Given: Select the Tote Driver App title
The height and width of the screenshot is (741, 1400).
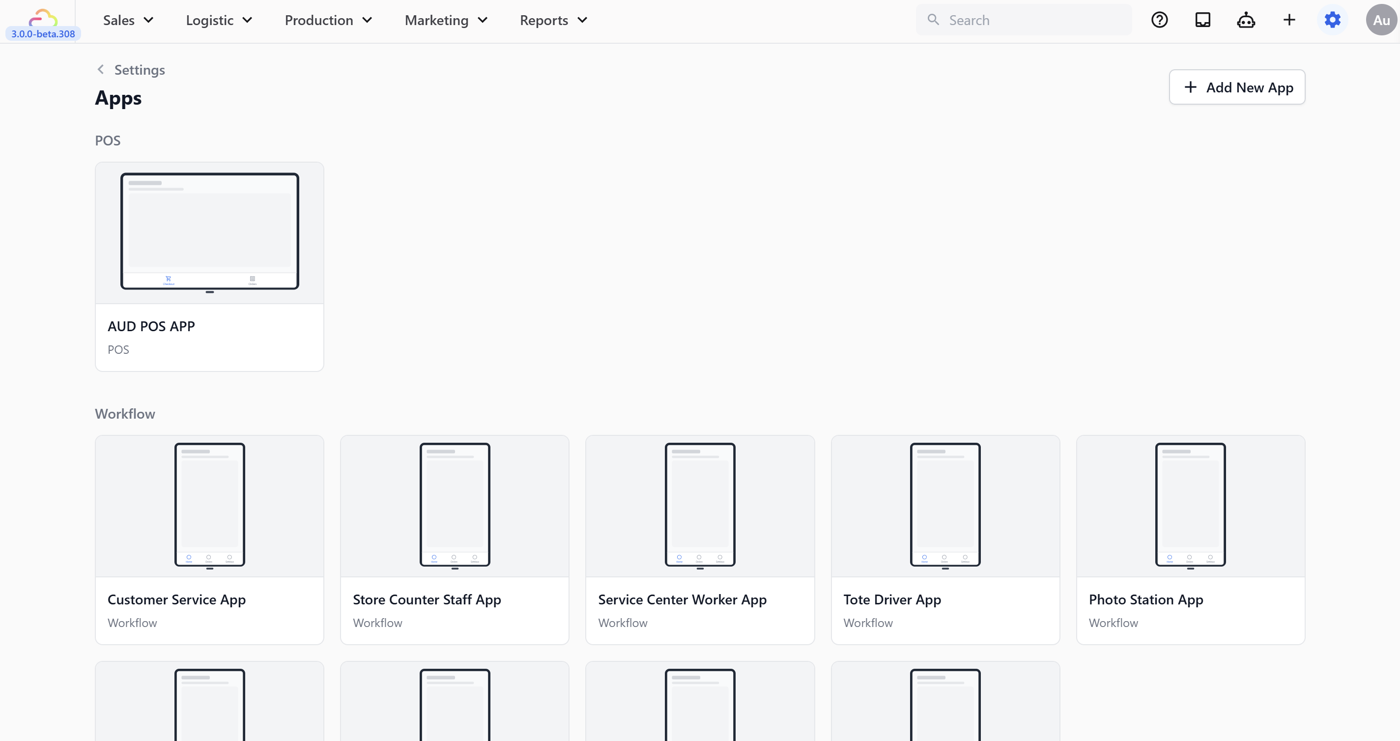Looking at the screenshot, I should click(x=892, y=599).
